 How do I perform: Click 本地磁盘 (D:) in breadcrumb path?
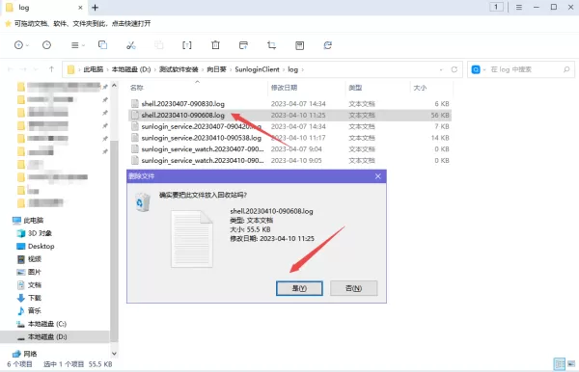(131, 69)
